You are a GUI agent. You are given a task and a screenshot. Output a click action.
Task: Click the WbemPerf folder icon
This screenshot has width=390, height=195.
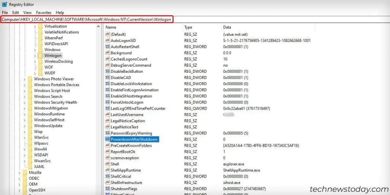pyautogui.click(x=40, y=38)
